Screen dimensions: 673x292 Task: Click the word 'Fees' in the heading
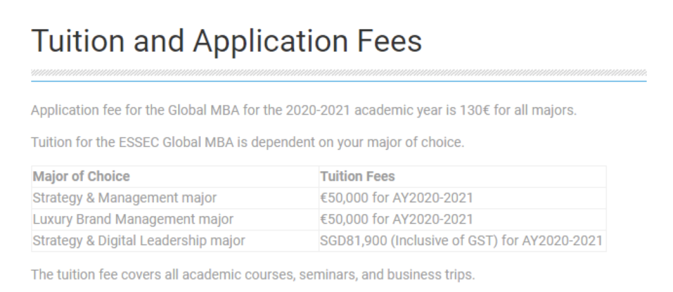389,42
